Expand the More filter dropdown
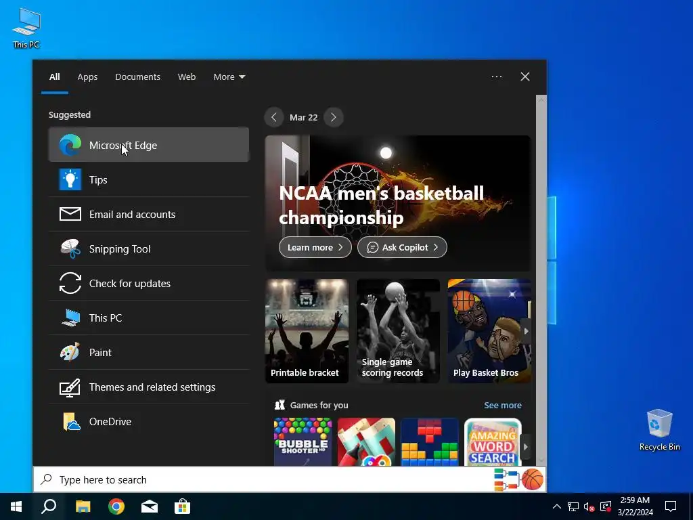This screenshot has width=693, height=520. coord(229,77)
